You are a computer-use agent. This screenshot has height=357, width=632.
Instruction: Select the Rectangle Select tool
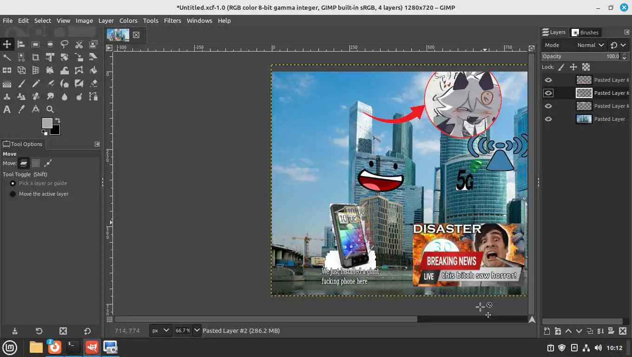[x=35, y=44]
